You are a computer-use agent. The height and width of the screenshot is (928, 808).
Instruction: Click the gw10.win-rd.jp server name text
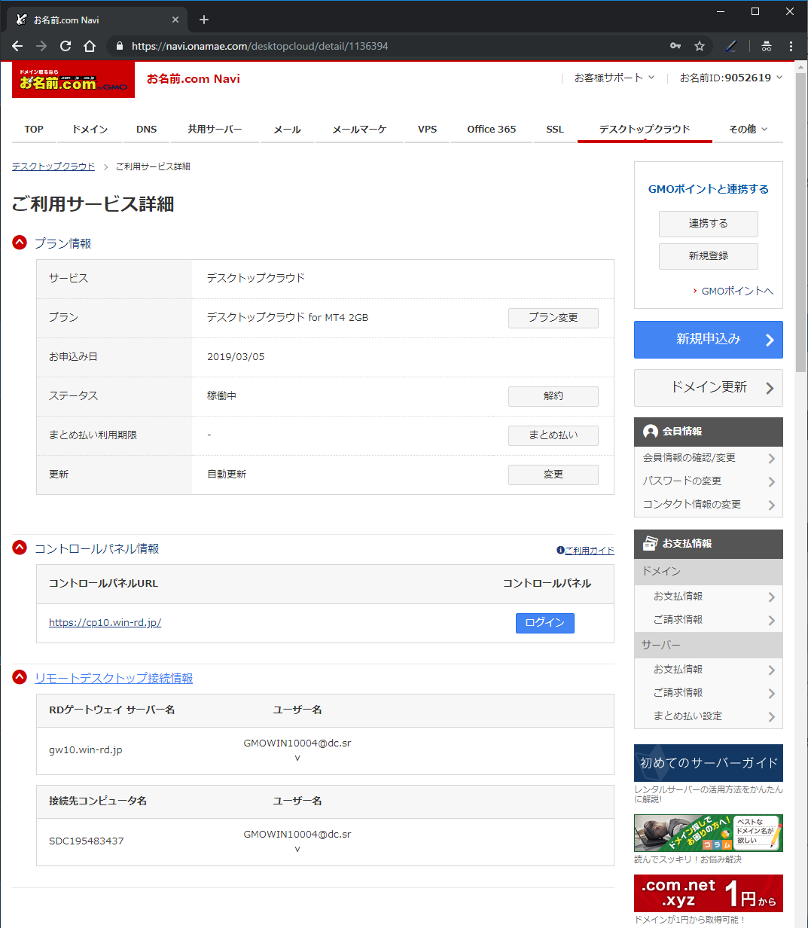[x=86, y=750]
